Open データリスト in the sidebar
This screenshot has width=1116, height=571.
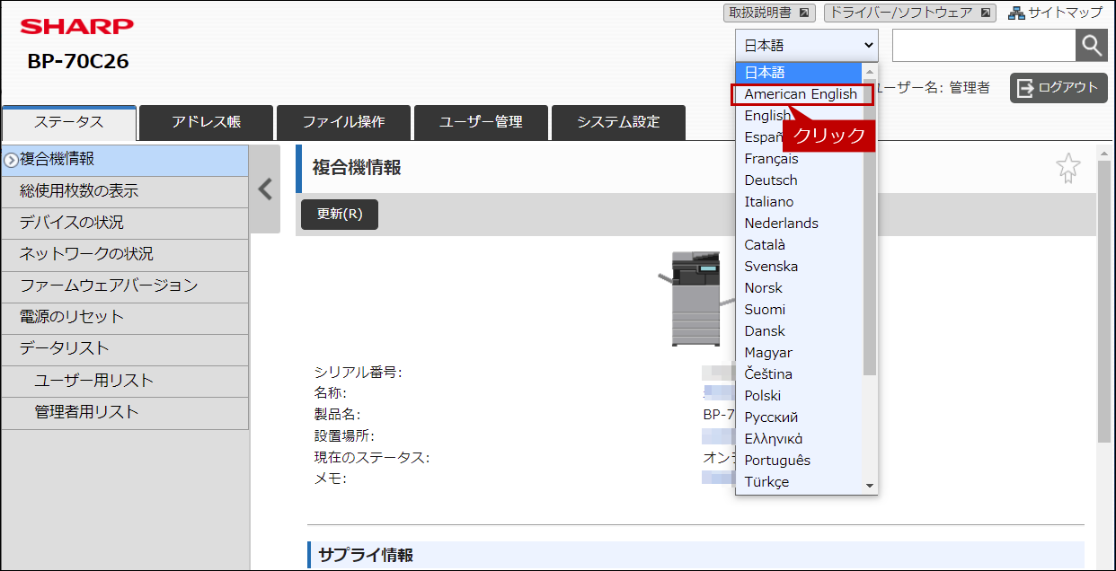tap(125, 348)
